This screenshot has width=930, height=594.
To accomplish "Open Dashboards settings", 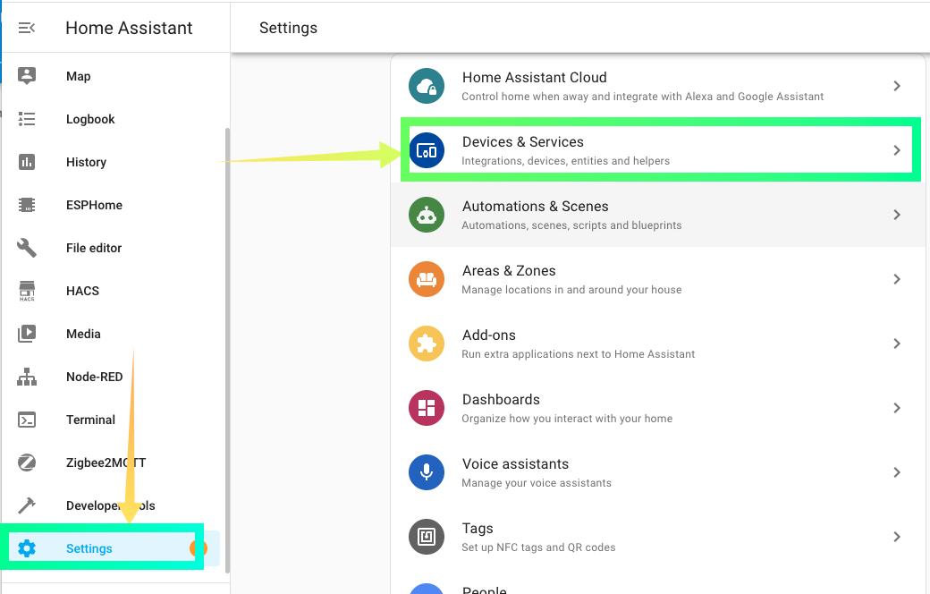I will click(658, 408).
